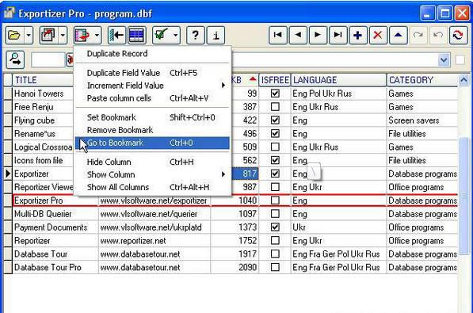Screen dimensions: 473x313
Task: Click the grid table view icon
Action: [136, 36]
